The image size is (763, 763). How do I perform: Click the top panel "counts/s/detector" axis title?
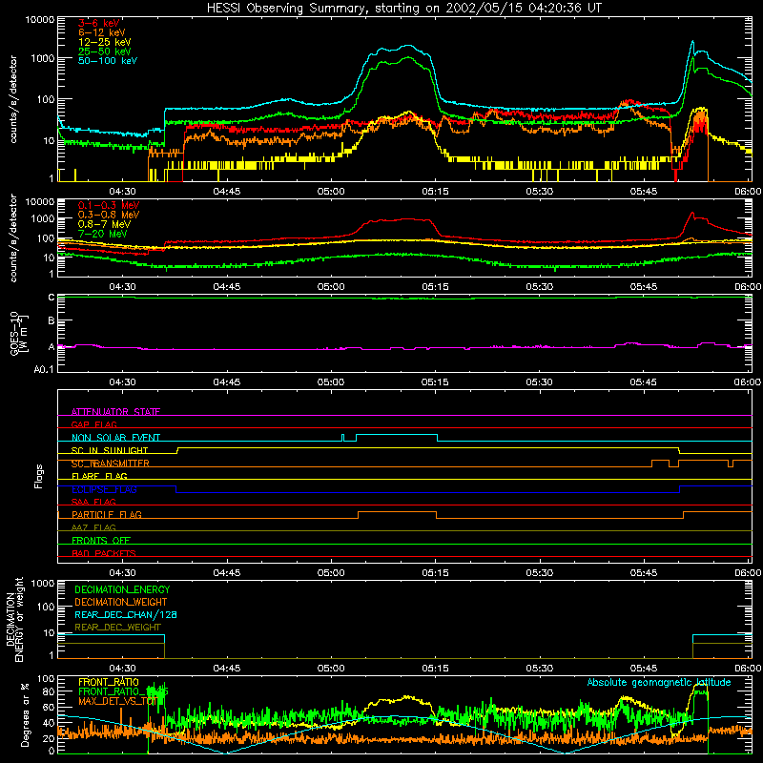pos(12,99)
